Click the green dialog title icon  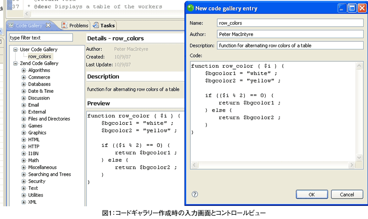(191, 8)
